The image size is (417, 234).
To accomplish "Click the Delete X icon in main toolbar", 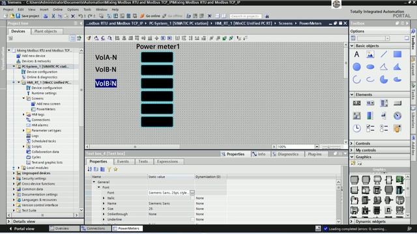I will [x=73, y=16].
